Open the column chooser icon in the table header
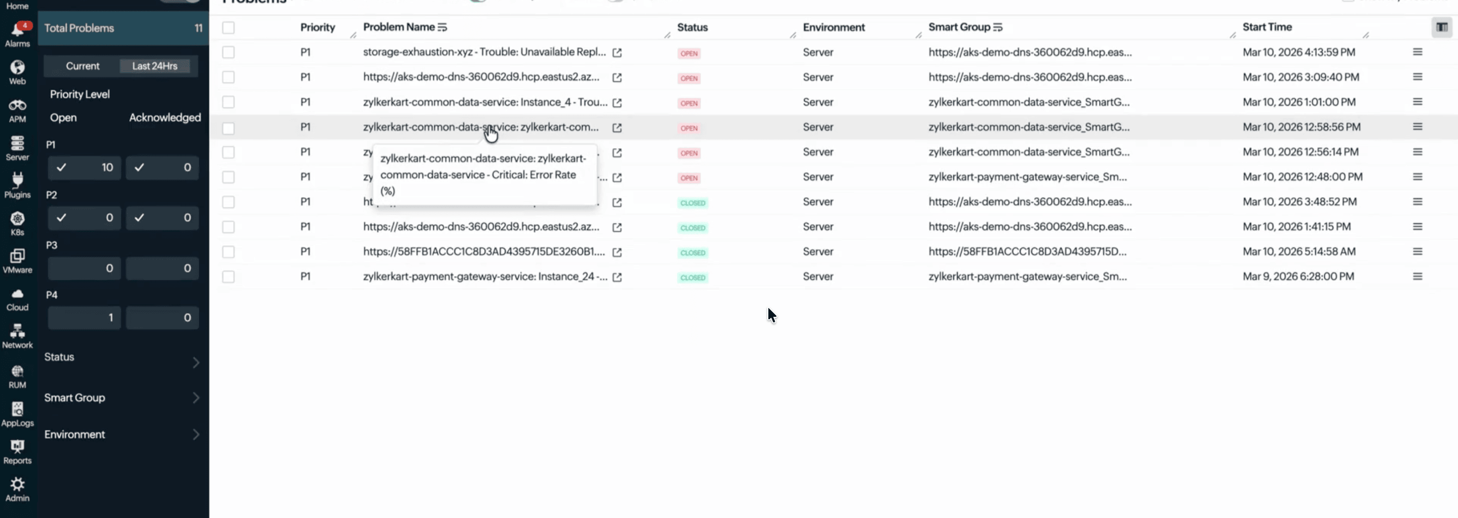1458x518 pixels. pos(1441,27)
